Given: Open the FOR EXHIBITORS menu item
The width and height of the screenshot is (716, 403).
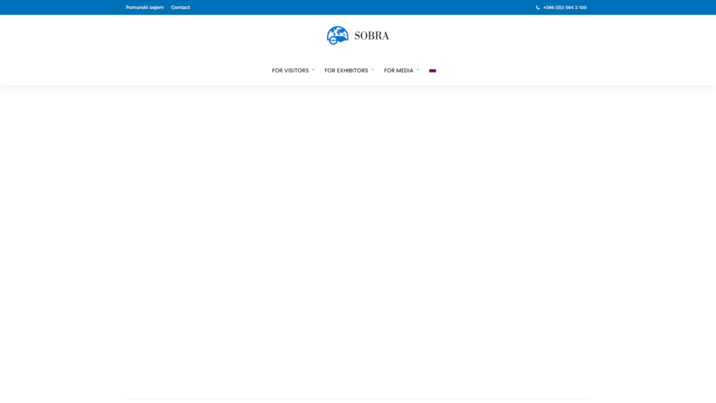Looking at the screenshot, I should pyautogui.click(x=346, y=71).
